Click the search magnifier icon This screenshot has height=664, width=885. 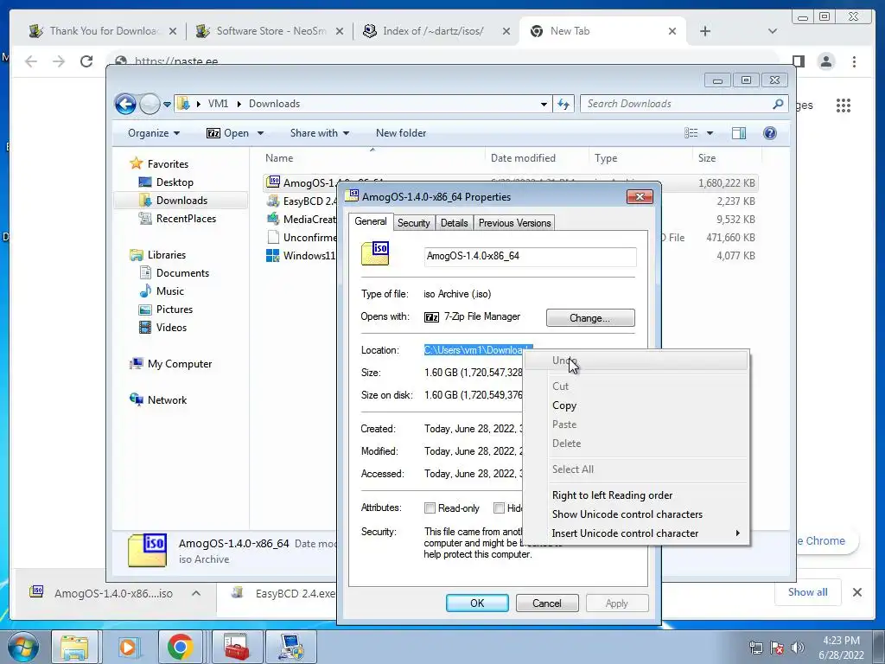(x=779, y=104)
